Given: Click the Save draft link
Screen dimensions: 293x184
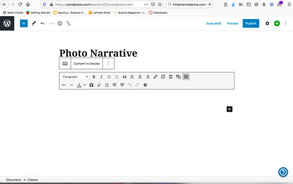Looking at the screenshot, I should [214, 23].
